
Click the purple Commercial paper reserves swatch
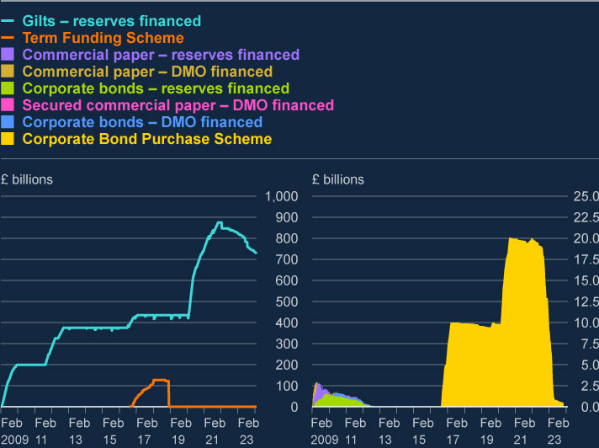[8, 54]
